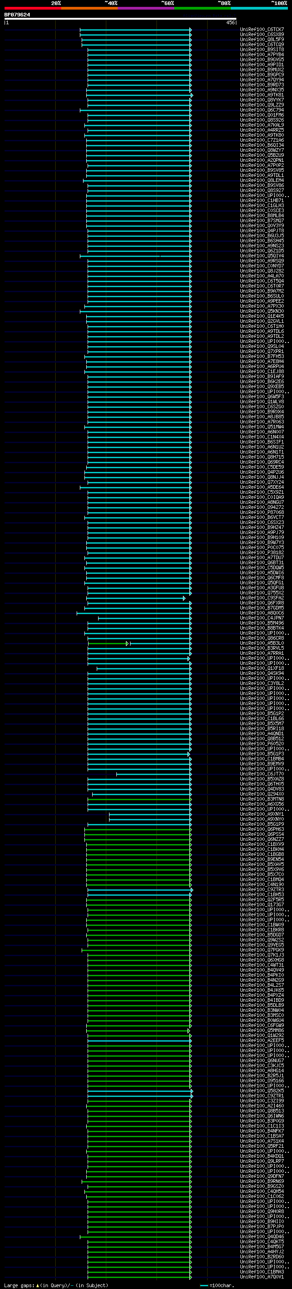Open hit UniRef100_Q8WZY7
292x1289 pixels.
coord(262,150)
